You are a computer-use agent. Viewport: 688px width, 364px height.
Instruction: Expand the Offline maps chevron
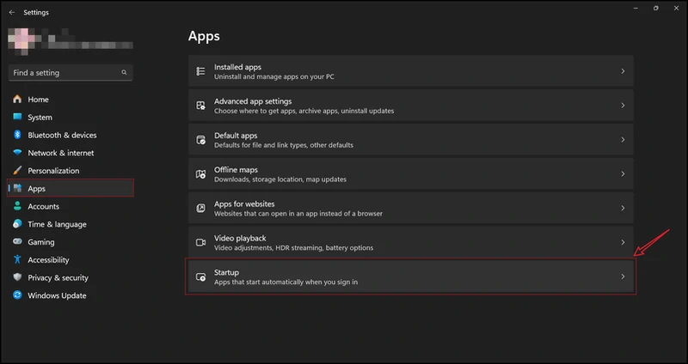(x=623, y=174)
